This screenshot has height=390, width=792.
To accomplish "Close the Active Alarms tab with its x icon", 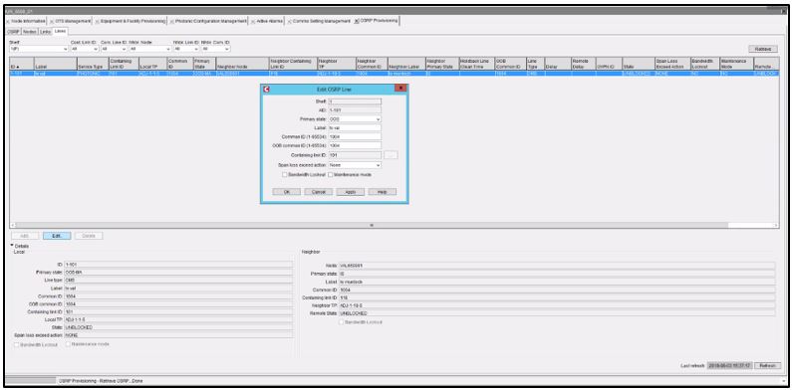I will click(x=254, y=21).
